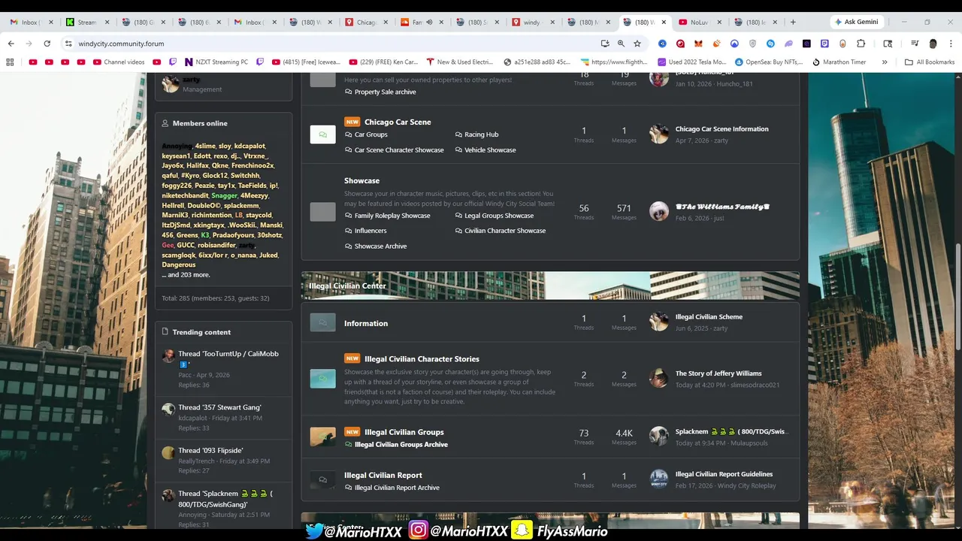Click the Illegal Civilian Center Information forum icon
The height and width of the screenshot is (541, 962).
[322, 323]
